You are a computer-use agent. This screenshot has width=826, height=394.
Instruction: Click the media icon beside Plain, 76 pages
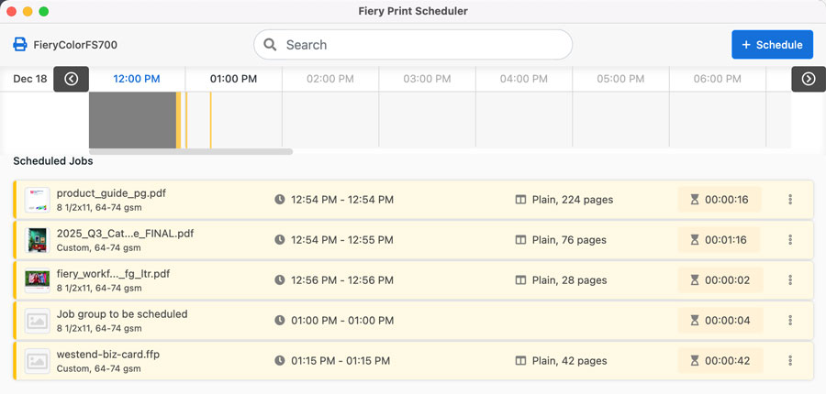[520, 240]
